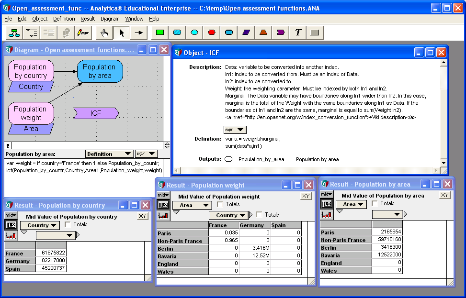Open the mid uncertainty view dropdown in Population by area
The width and height of the screenshot is (466, 298).
click(326, 194)
